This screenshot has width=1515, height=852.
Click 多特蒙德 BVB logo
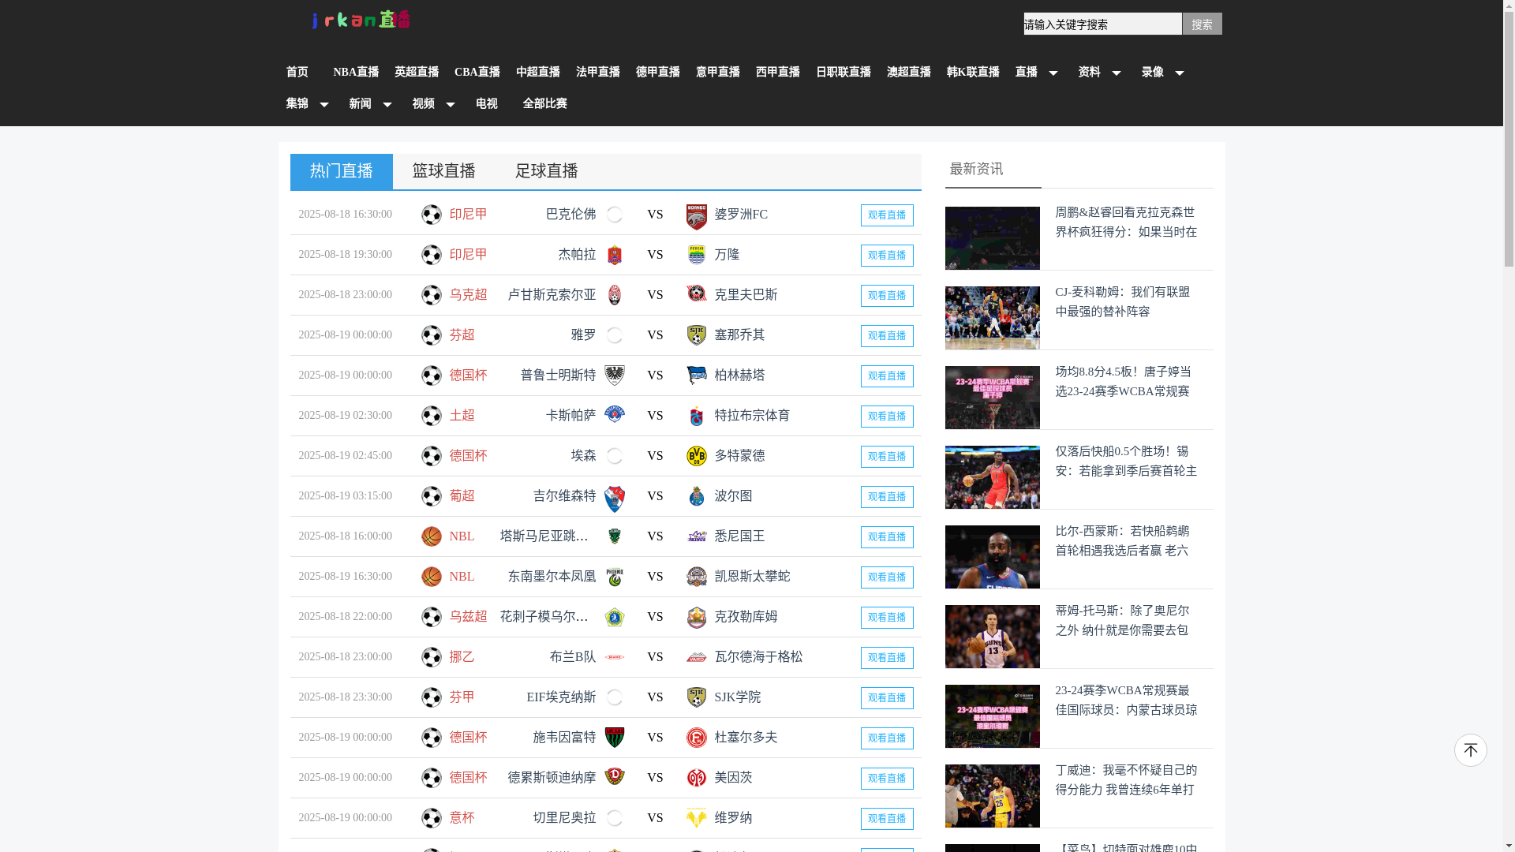tap(696, 456)
